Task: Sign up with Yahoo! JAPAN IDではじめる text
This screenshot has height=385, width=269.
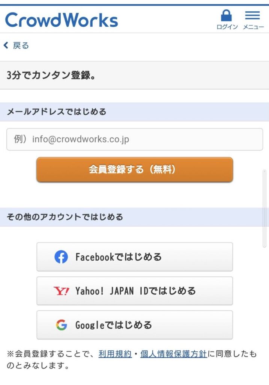Action: tap(135, 291)
